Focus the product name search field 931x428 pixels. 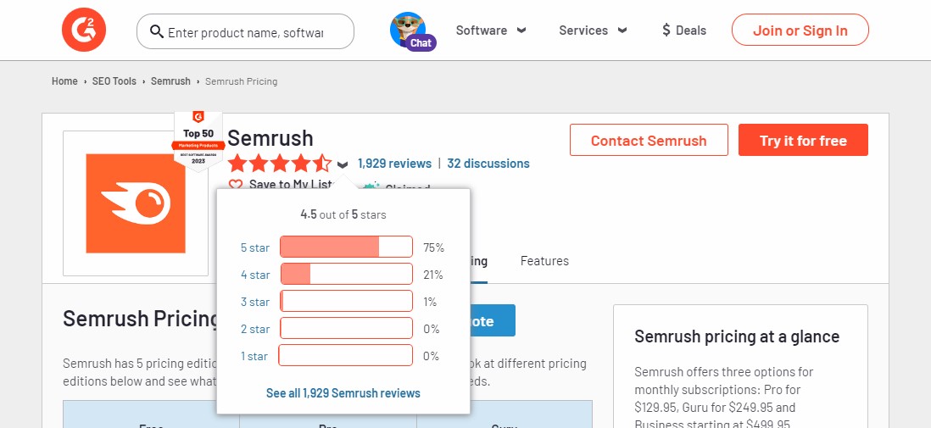tap(245, 31)
